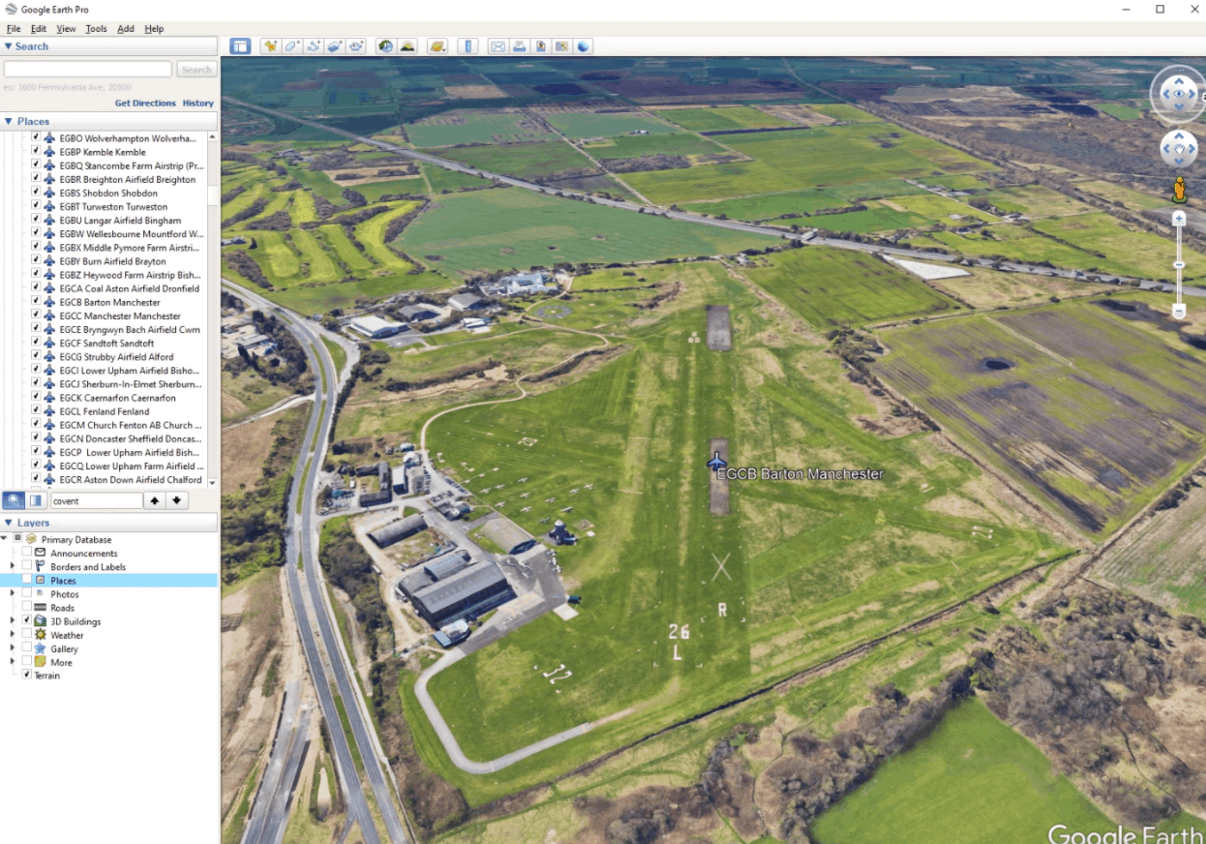Open historical imagery clock icon
Image resolution: width=1206 pixels, height=844 pixels.
click(x=386, y=46)
